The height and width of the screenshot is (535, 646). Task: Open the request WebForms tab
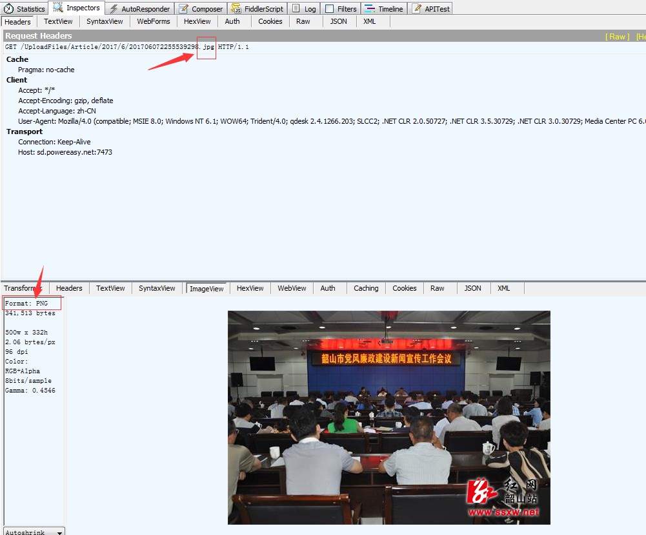154,21
